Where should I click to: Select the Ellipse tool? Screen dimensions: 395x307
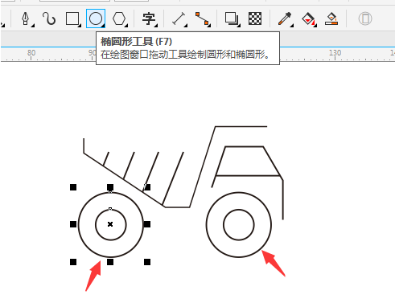(x=96, y=18)
